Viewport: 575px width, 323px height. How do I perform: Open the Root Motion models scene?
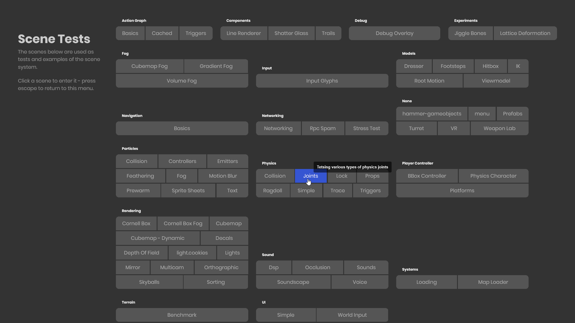click(429, 81)
